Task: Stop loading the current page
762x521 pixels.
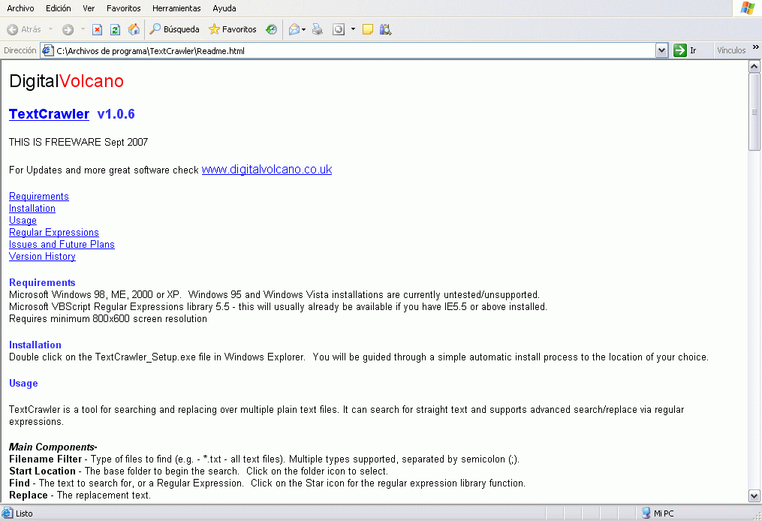Action: (x=97, y=29)
